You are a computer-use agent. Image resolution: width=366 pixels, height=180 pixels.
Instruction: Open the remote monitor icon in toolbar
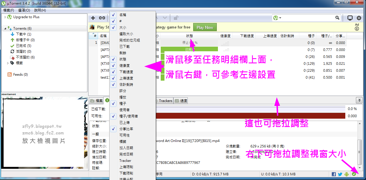click(350, 18)
